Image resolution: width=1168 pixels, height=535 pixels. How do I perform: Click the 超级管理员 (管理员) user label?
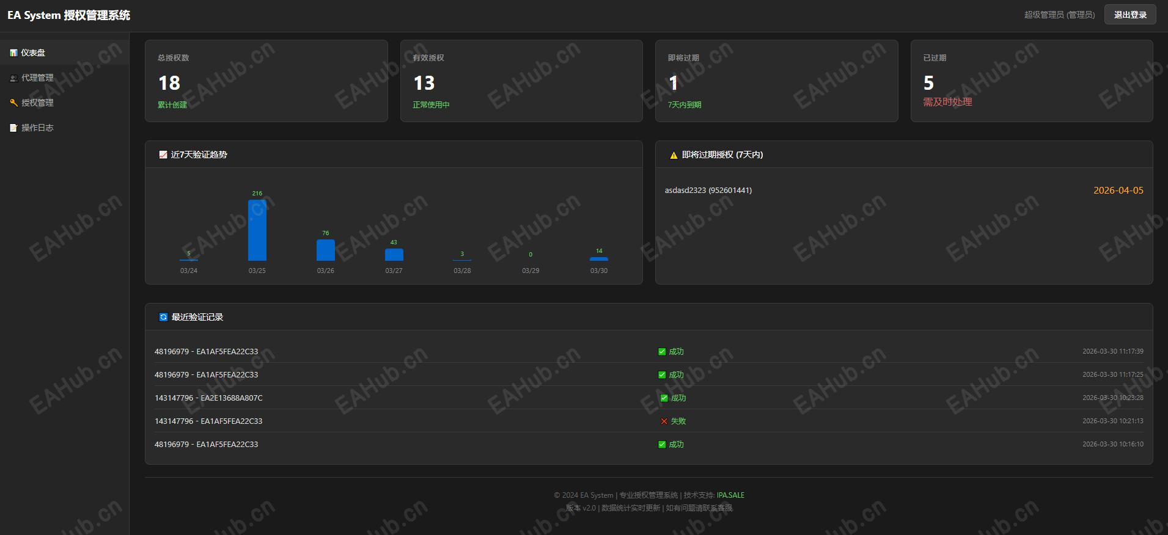[1060, 15]
